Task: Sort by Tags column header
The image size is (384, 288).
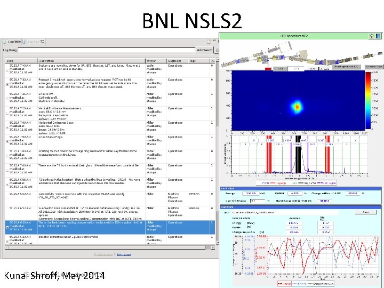Action: click(199, 61)
